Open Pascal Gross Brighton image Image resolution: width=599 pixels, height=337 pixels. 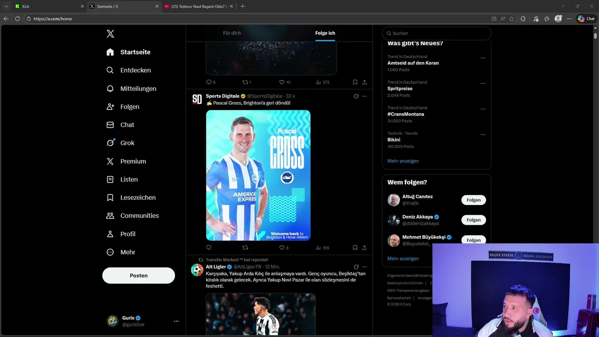coord(258,175)
